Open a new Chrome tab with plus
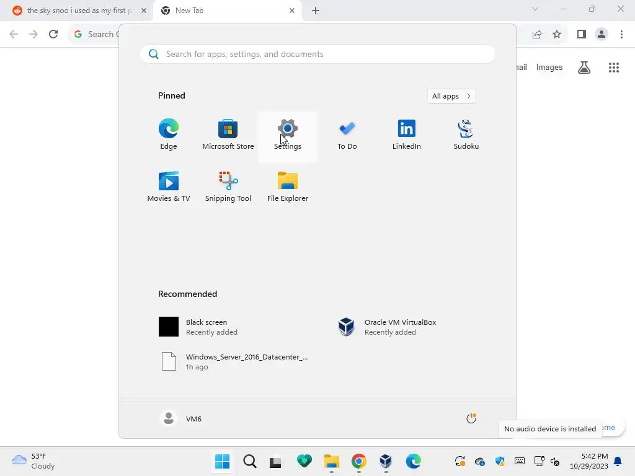This screenshot has height=476, width=635. click(x=316, y=11)
